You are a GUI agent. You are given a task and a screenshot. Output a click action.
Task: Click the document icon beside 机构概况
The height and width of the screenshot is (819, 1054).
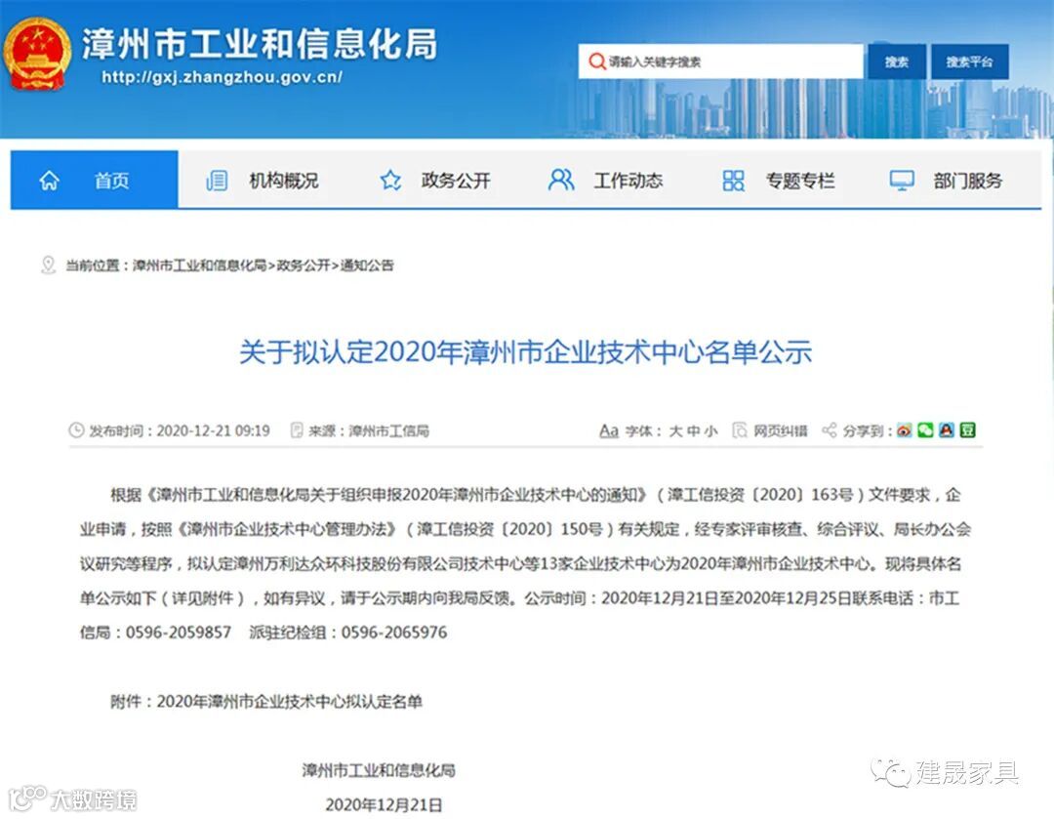coord(217,181)
